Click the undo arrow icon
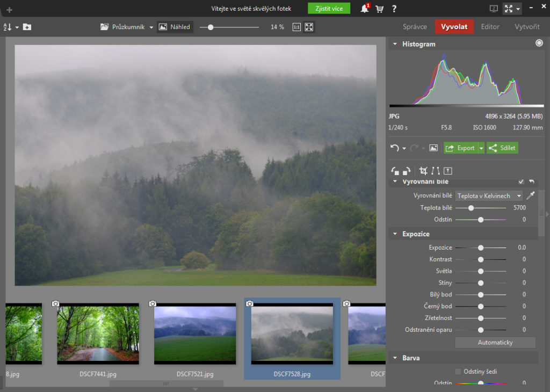550x392 pixels. [x=395, y=148]
